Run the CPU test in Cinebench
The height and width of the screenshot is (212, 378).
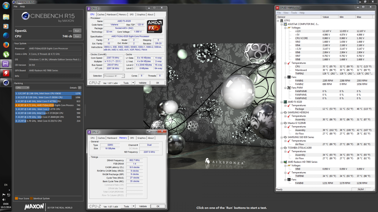[77, 36]
